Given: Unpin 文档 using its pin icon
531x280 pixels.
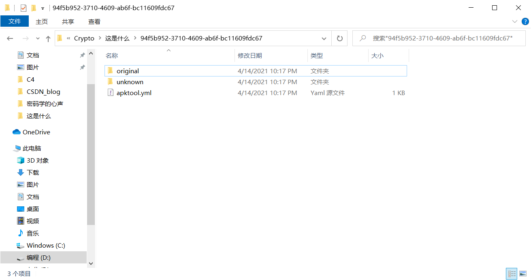Looking at the screenshot, I should tap(82, 55).
